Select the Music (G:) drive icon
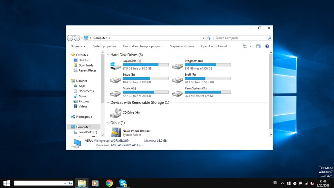This screenshot has width=334, height=188. [115, 94]
